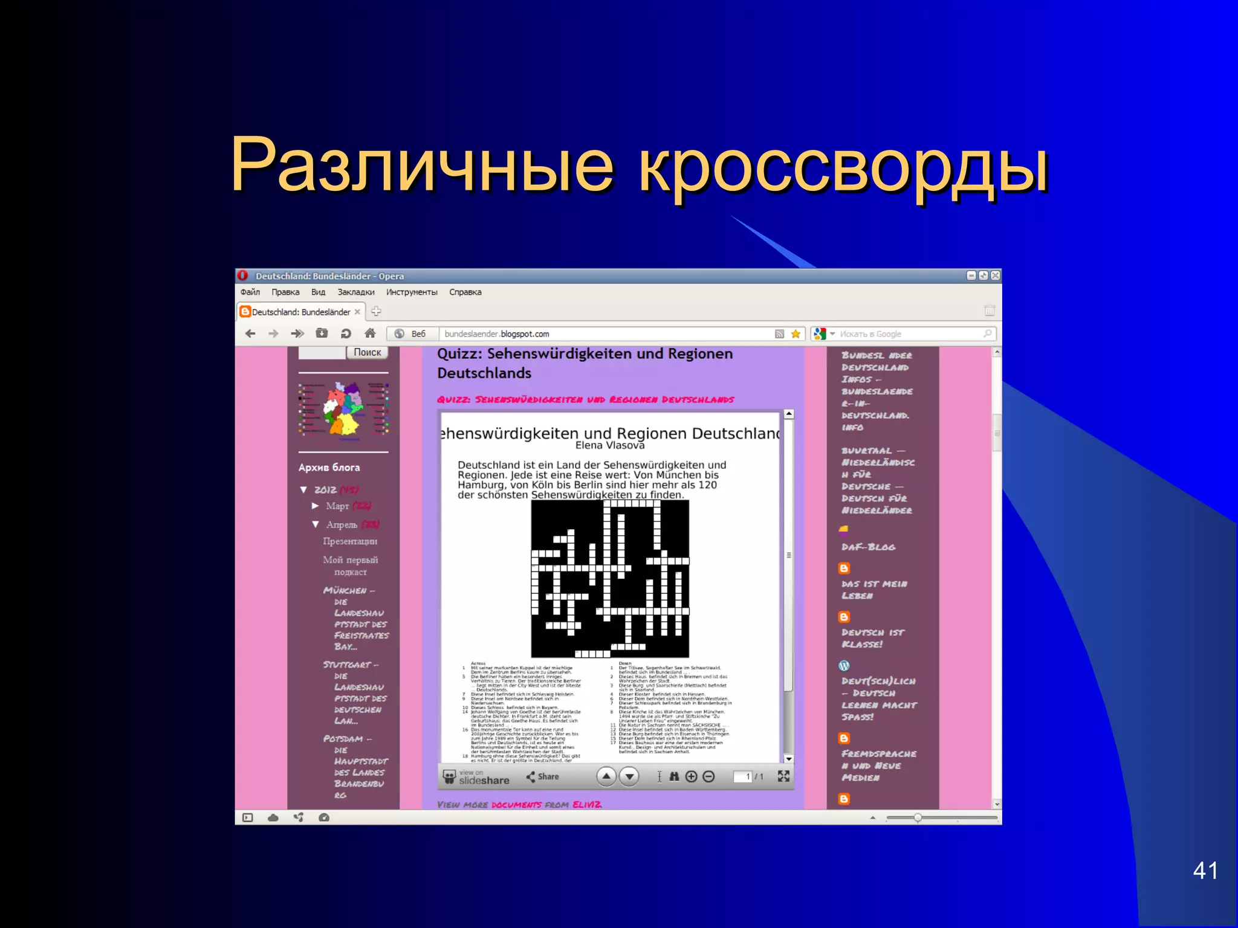Go back with the Opera back arrow
This screenshot has width=1238, height=928.
[250, 333]
